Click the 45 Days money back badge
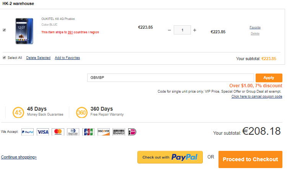This screenshot has height=170, width=287. (x=18, y=112)
